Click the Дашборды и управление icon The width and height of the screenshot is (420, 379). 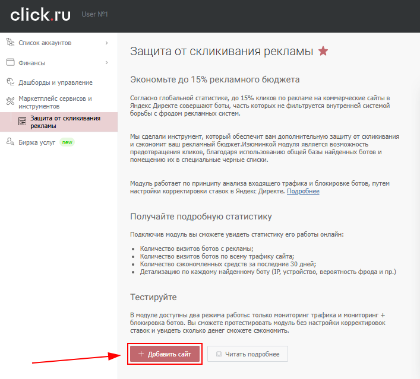pos(10,82)
